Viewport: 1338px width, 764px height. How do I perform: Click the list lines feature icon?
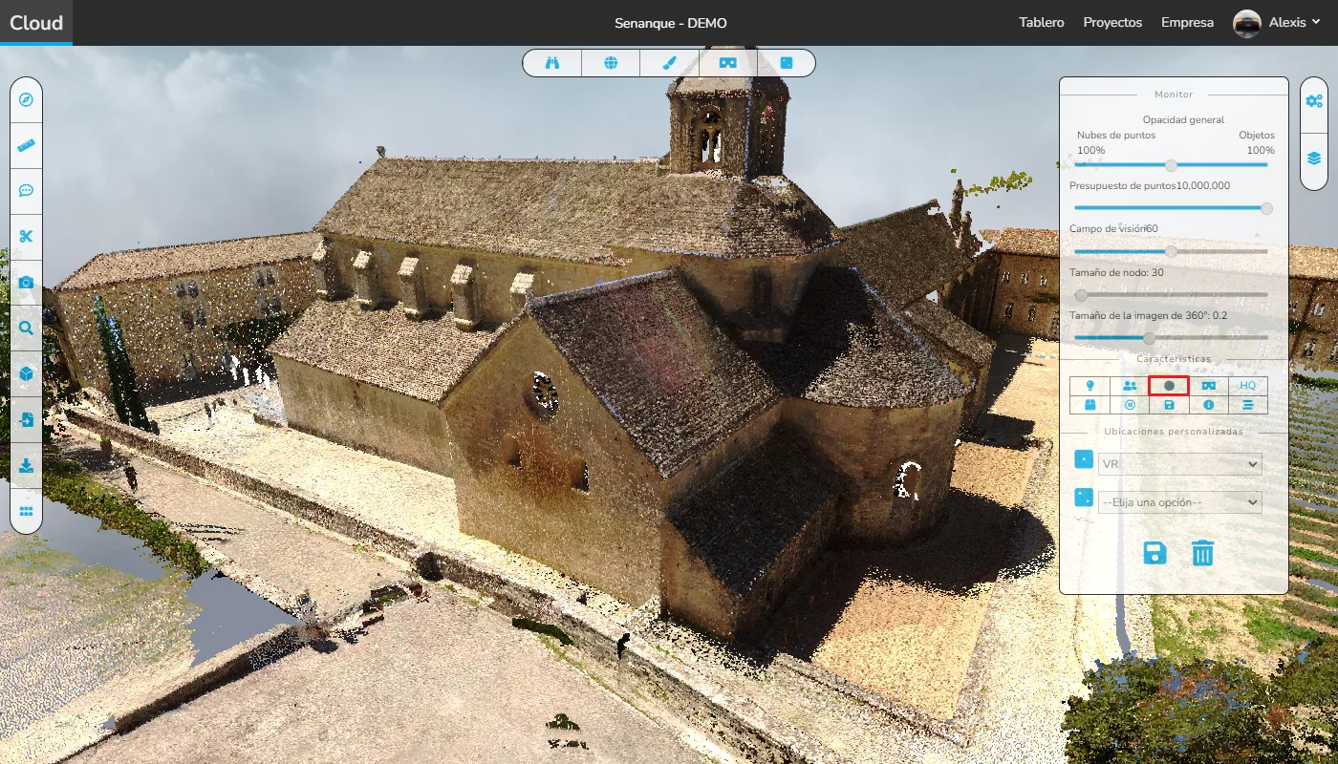[x=1248, y=405]
